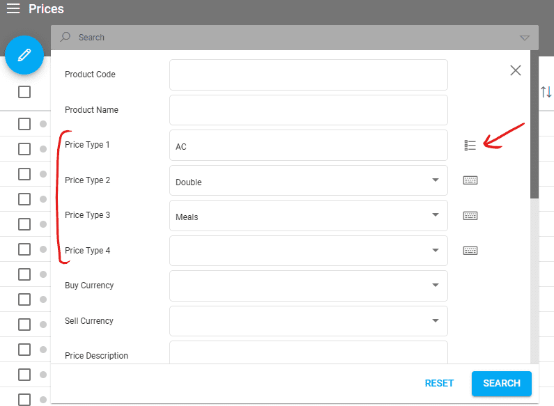Collapse the search panel with triangle arrow

[524, 38]
